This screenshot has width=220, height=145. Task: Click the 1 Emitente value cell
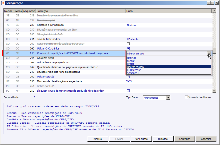click(133, 39)
